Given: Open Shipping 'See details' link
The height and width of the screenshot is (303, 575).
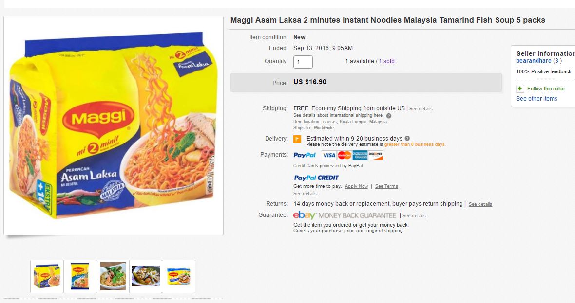Looking at the screenshot, I should click(x=421, y=109).
